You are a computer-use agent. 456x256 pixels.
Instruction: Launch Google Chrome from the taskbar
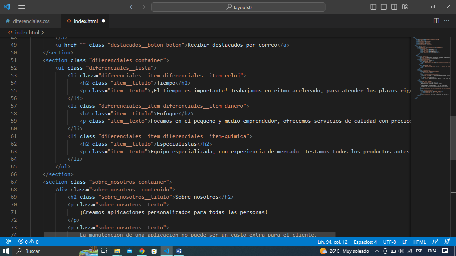(x=142, y=251)
